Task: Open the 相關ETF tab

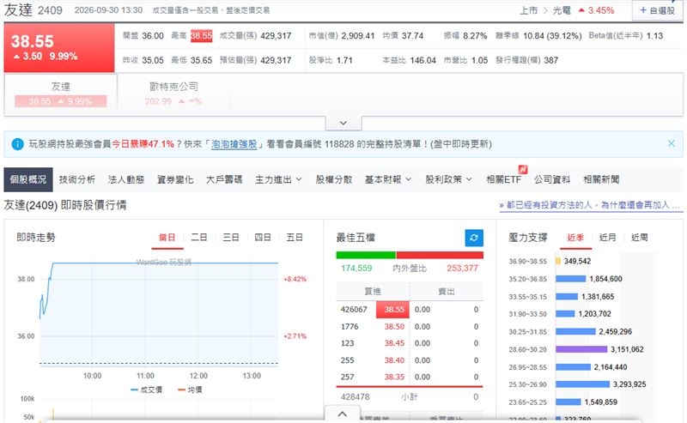Action: [504, 179]
